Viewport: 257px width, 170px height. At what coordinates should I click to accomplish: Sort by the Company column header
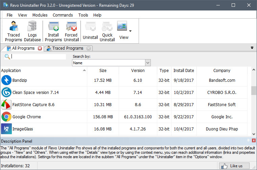[222, 71]
